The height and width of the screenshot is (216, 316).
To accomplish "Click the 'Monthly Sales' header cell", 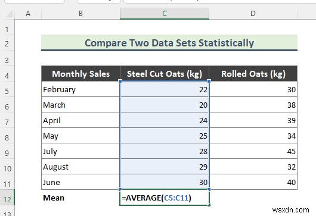I will (x=80, y=74).
